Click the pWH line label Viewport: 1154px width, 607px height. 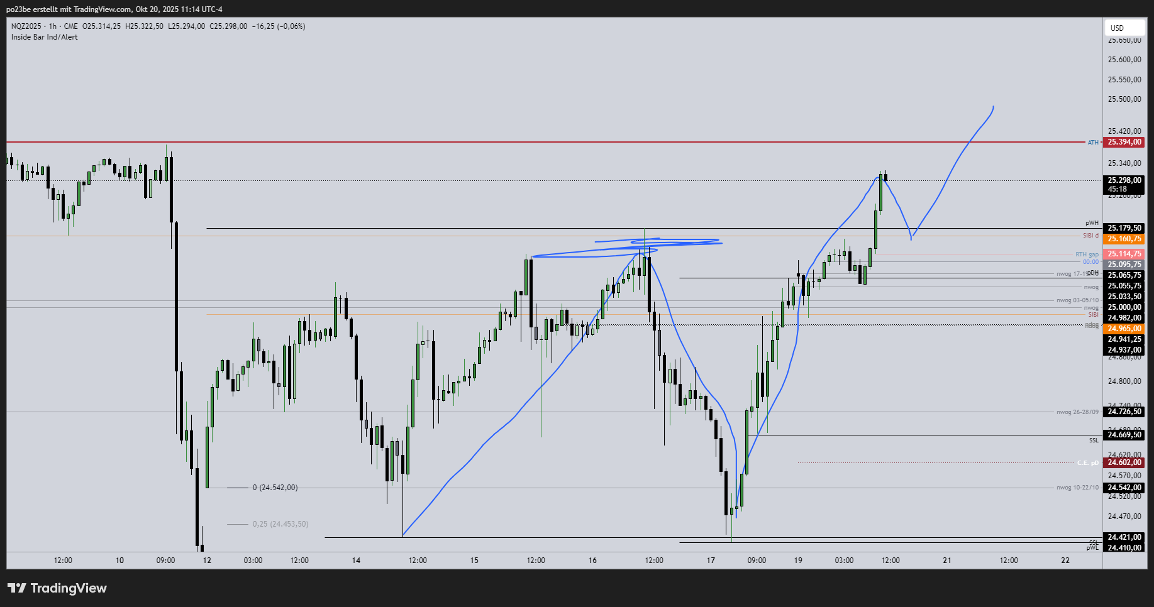(x=1092, y=223)
